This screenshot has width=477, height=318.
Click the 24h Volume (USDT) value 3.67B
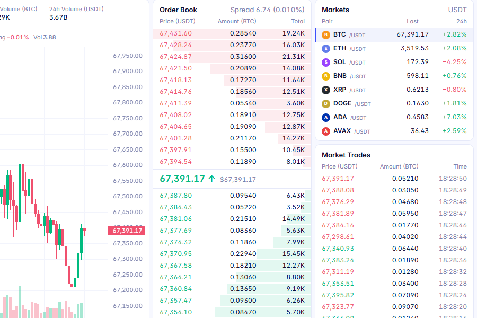pos(58,17)
